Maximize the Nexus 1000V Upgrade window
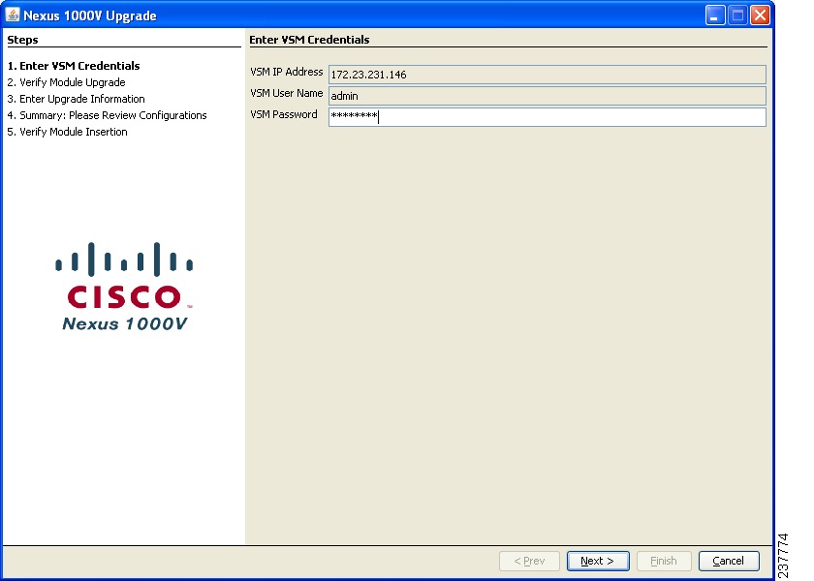814x581 pixels. click(737, 15)
